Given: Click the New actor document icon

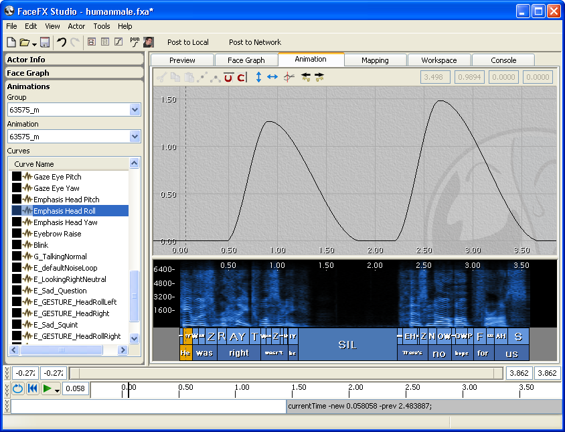Looking at the screenshot, I should [11, 42].
